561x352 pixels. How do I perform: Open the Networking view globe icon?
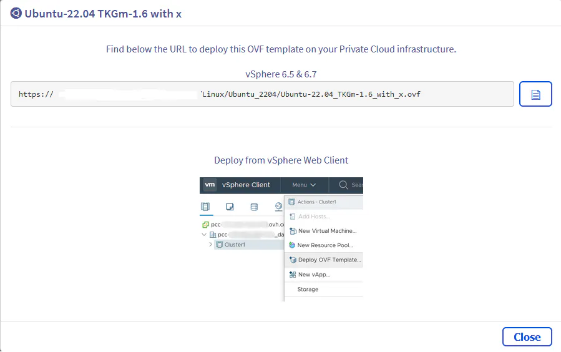tap(278, 207)
